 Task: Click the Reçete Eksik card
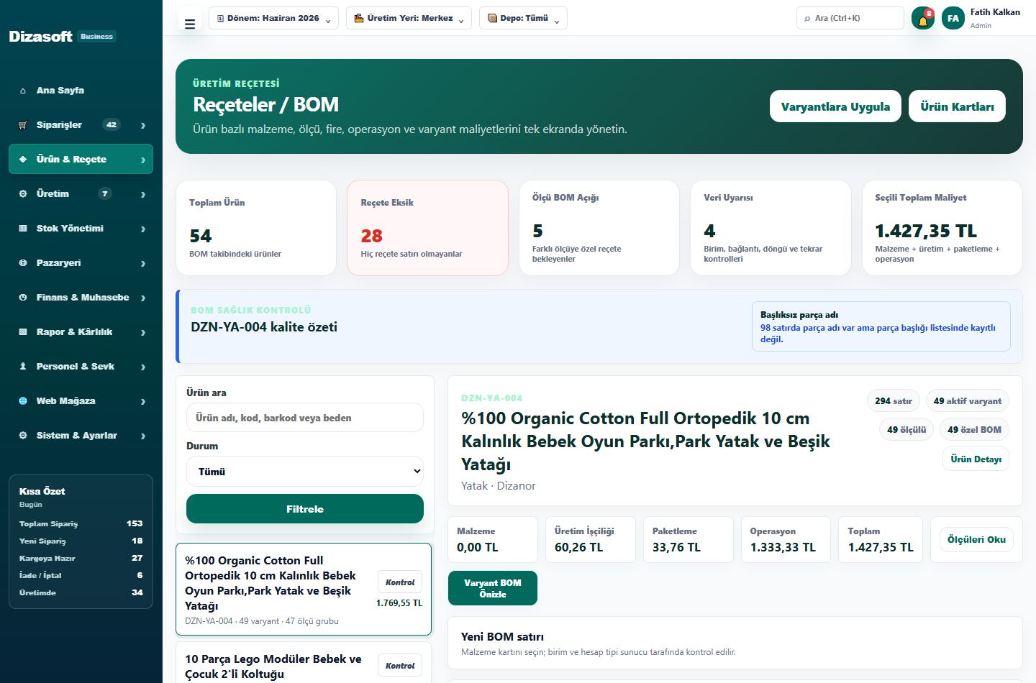pyautogui.click(x=428, y=228)
